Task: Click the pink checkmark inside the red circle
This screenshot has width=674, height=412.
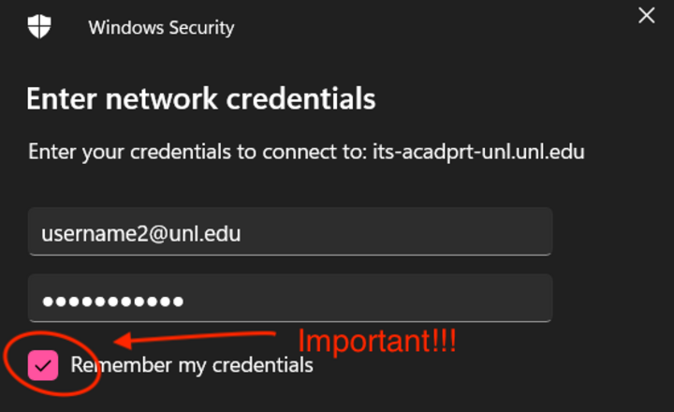Action: click(x=43, y=364)
